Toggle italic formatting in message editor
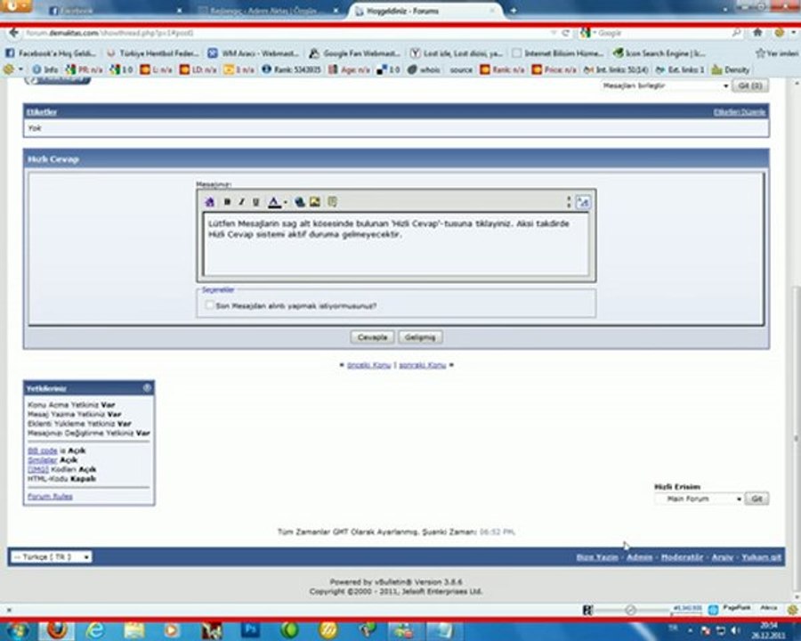801x641 pixels. (x=241, y=202)
